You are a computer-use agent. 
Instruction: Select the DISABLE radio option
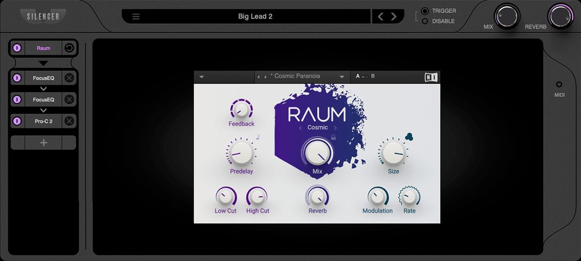[425, 21]
